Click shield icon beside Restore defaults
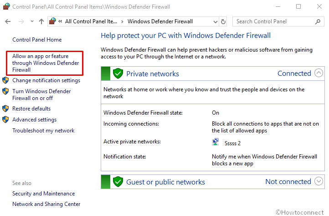329x216 pixels. coord(5,109)
